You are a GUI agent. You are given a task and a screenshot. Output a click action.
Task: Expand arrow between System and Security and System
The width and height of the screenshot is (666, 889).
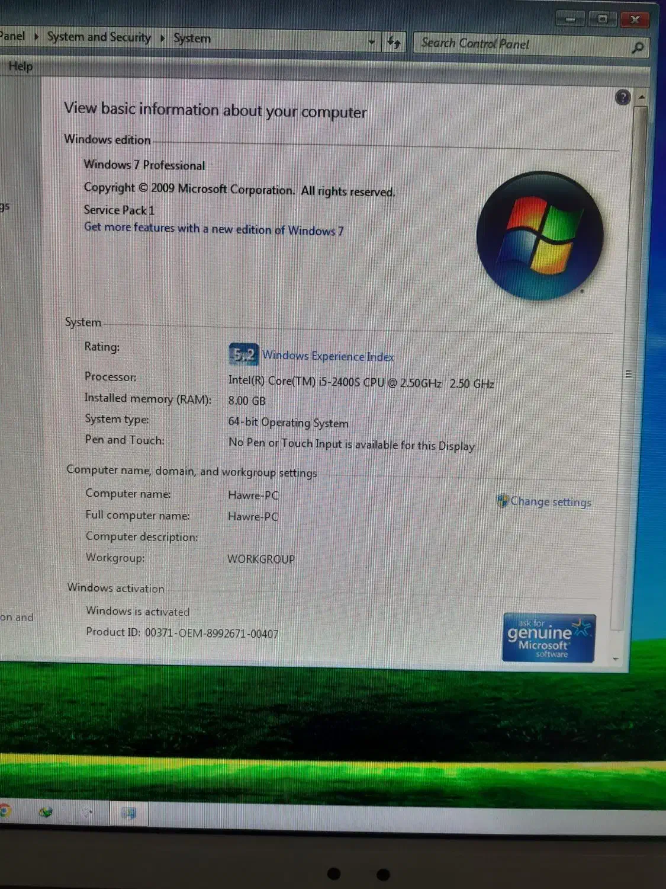point(162,38)
